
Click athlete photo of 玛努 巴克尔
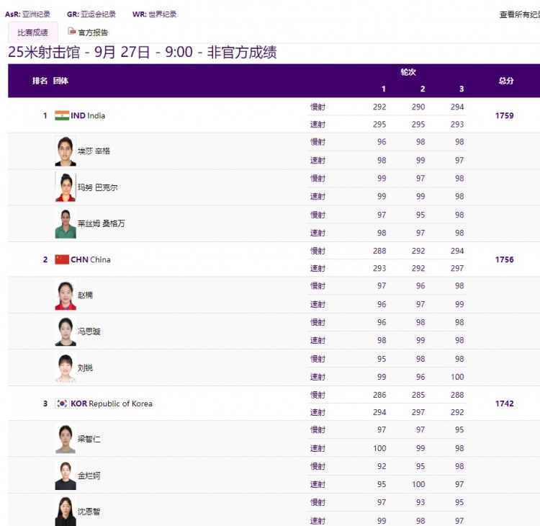(x=66, y=187)
